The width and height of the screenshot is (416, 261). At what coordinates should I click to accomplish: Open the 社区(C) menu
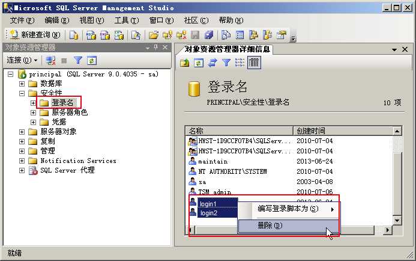pyautogui.click(x=196, y=20)
